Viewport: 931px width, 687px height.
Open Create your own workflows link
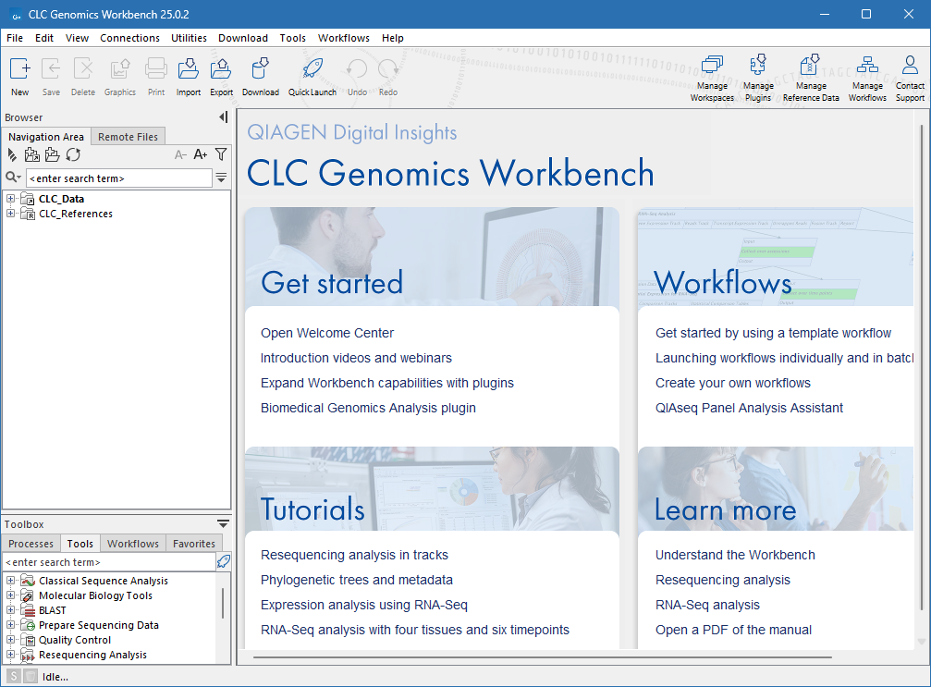pyautogui.click(x=732, y=383)
